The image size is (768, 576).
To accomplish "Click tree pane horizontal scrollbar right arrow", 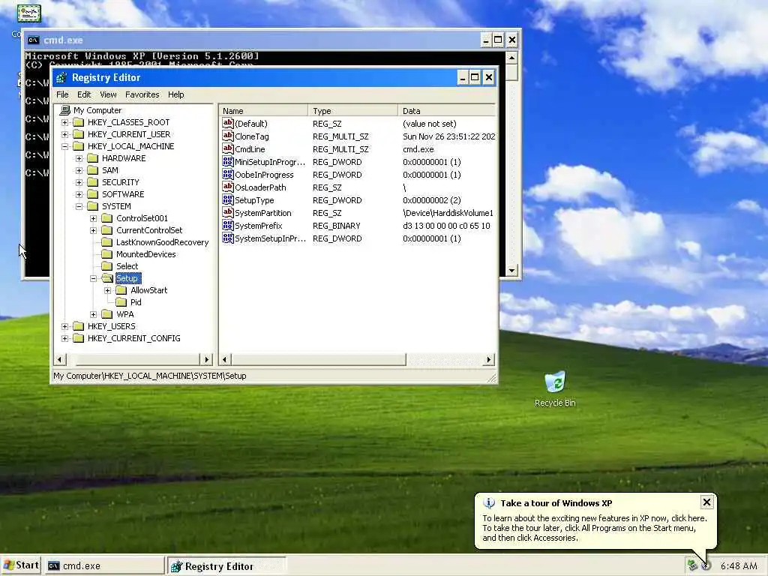I will (x=207, y=359).
